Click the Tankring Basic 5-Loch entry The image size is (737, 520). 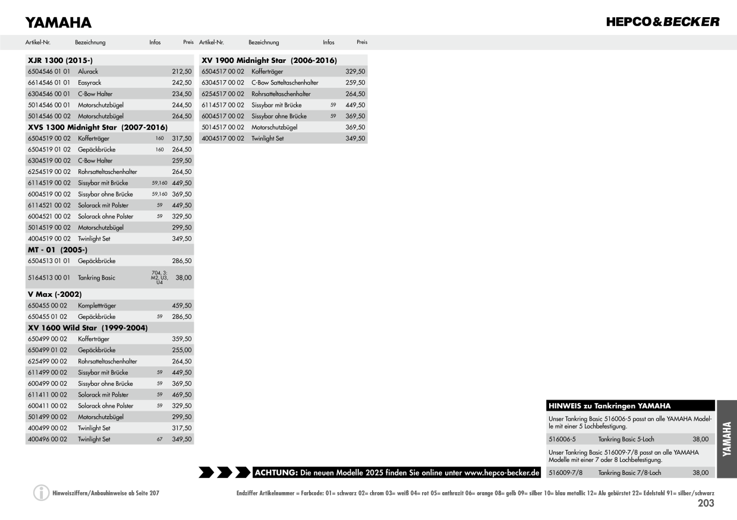click(626, 439)
